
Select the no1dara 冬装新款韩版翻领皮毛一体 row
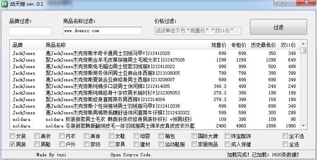(x=155, y=126)
